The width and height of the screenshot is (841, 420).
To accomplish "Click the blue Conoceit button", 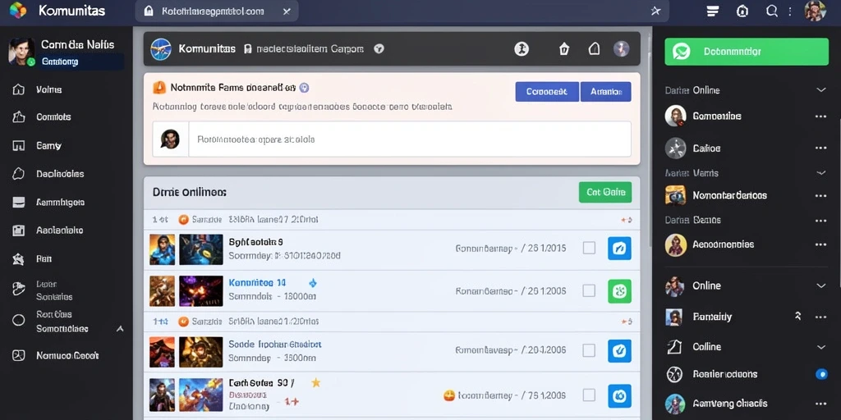I will point(546,92).
